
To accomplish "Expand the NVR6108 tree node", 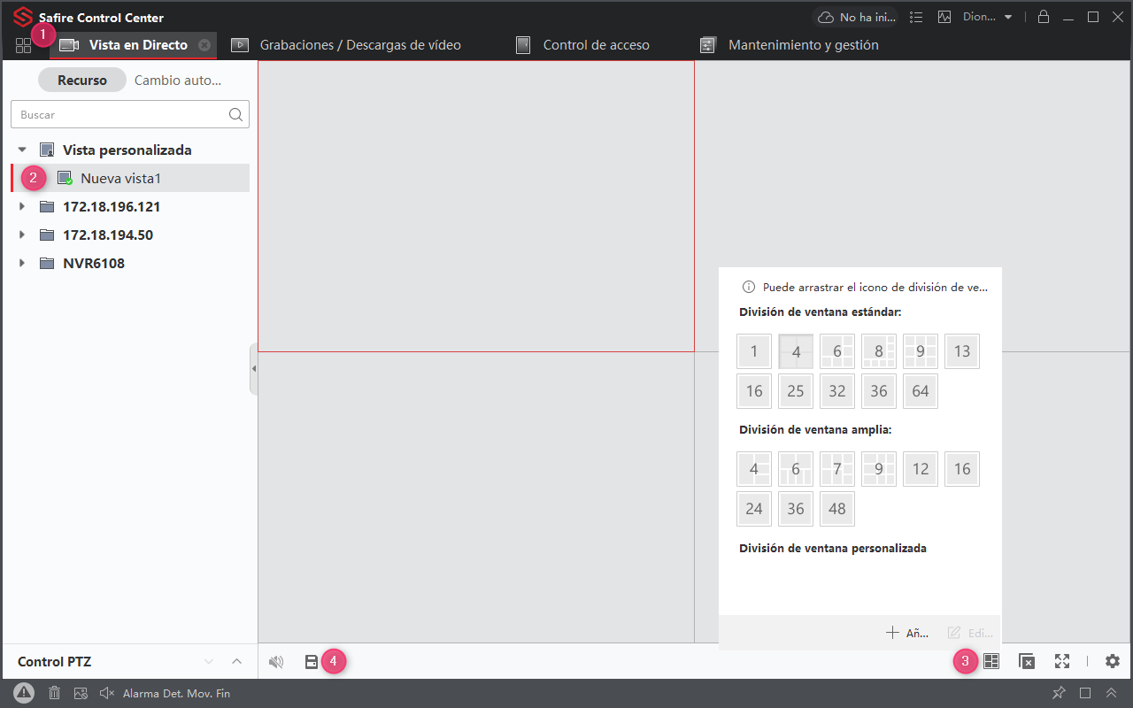I will point(22,264).
